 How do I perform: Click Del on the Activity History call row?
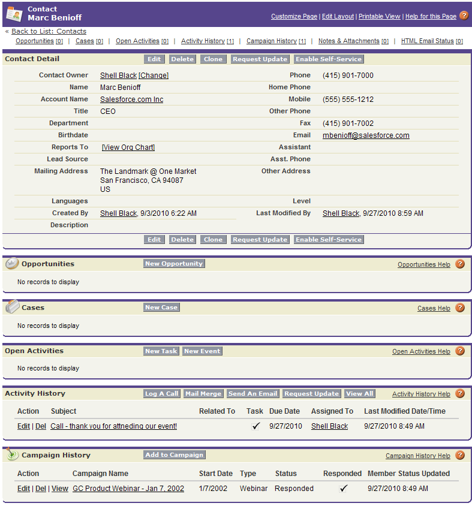[41, 426]
